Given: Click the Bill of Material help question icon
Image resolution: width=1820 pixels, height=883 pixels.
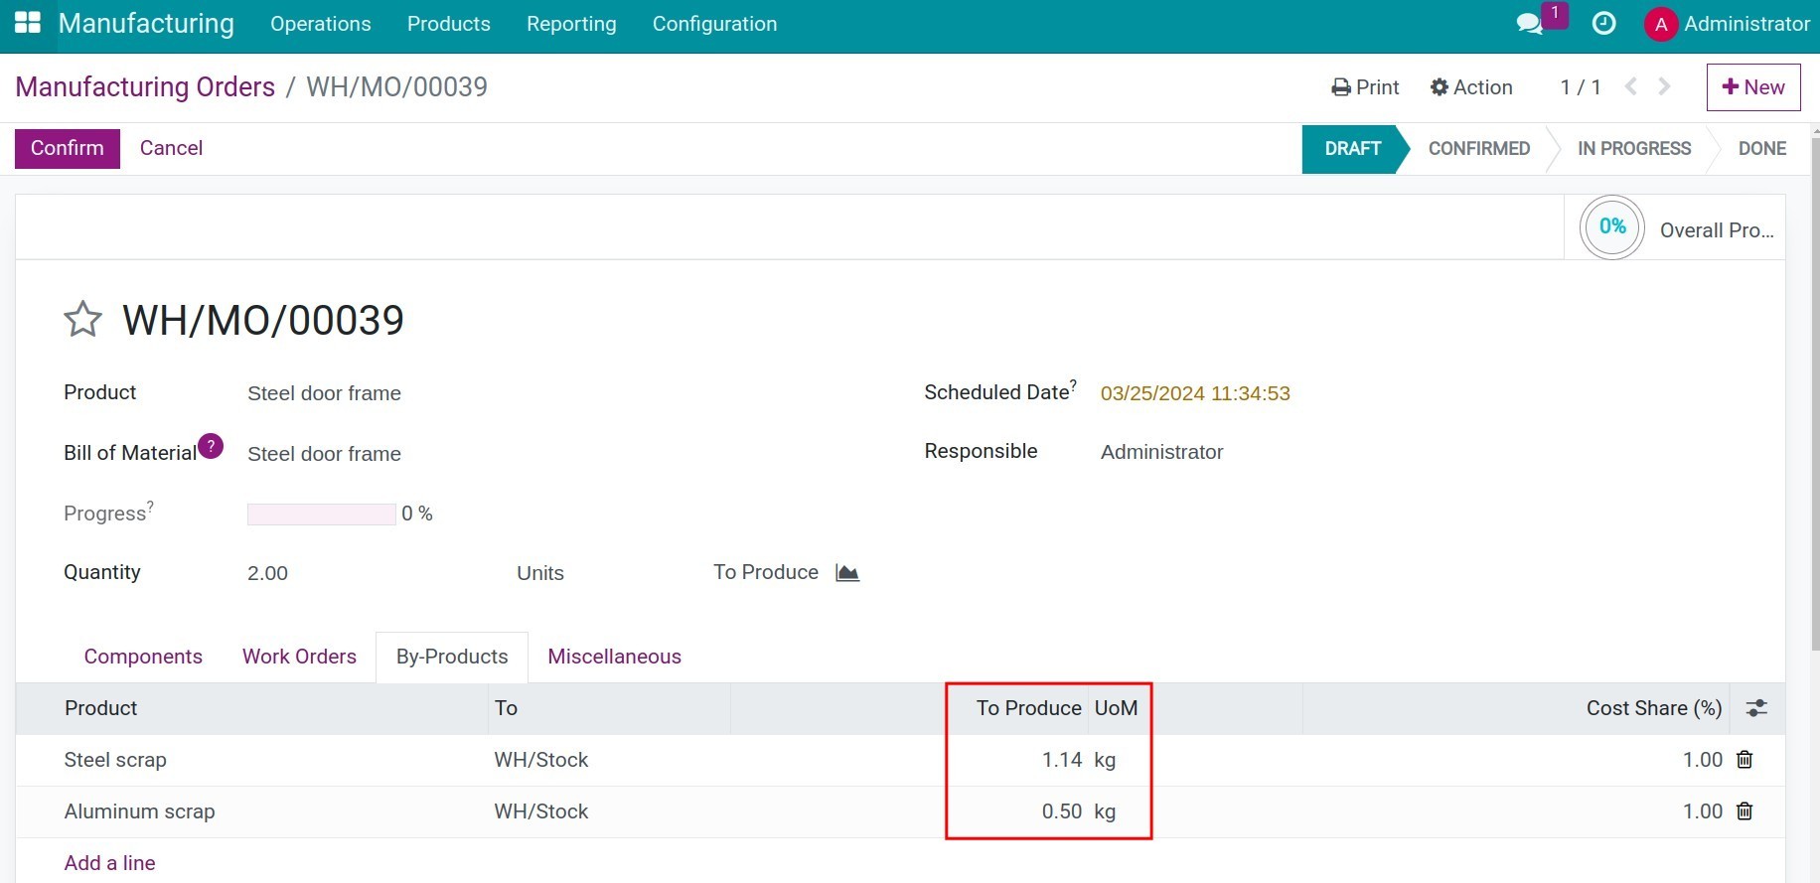Looking at the screenshot, I should pyautogui.click(x=211, y=446).
